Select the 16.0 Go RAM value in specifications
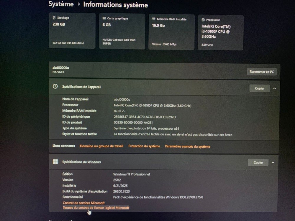 coord(119,111)
